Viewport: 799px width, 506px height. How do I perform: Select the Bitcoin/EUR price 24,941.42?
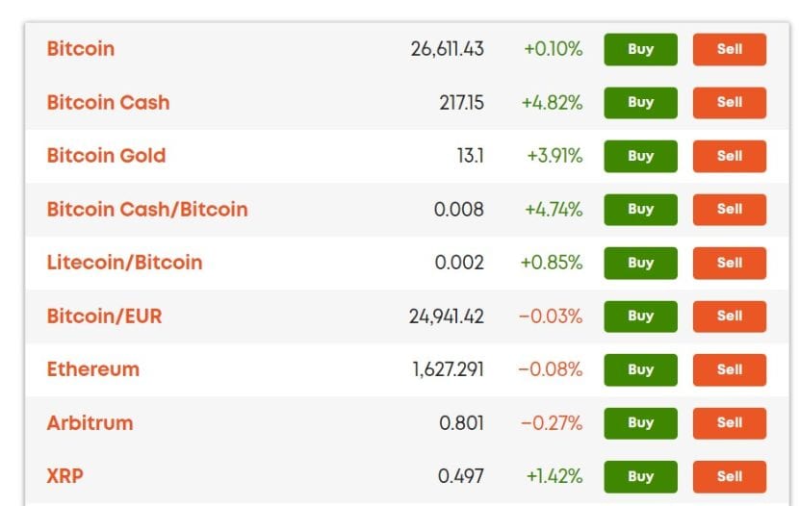pyautogui.click(x=447, y=317)
